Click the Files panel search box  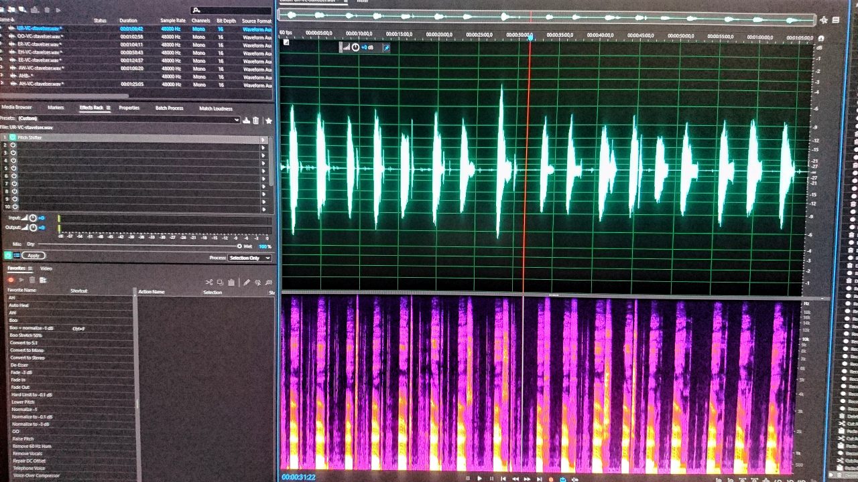coord(230,10)
